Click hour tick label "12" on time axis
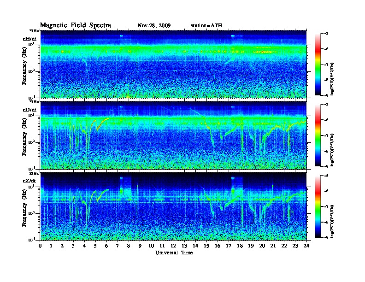Screen dimensions: 365x282 click(173, 246)
